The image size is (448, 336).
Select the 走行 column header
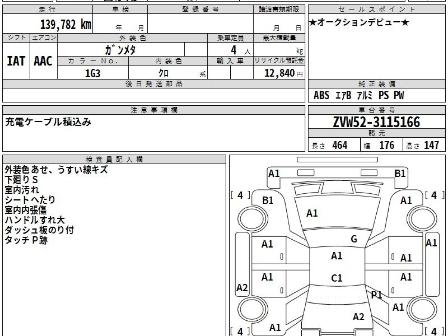pyautogui.click(x=47, y=10)
